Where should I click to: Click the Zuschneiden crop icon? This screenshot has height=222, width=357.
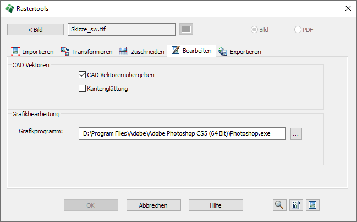tap(124, 52)
